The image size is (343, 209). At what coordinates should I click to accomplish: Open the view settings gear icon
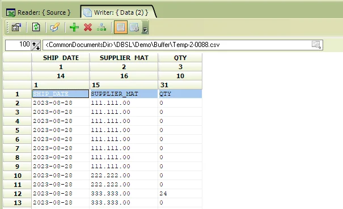[x=134, y=27]
